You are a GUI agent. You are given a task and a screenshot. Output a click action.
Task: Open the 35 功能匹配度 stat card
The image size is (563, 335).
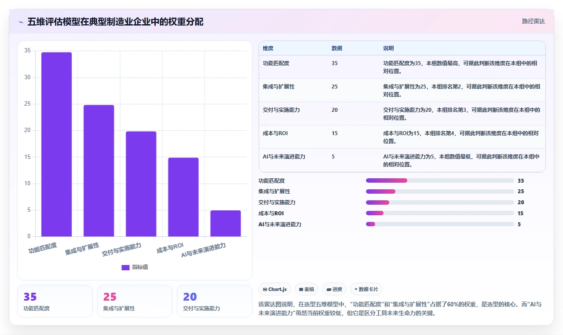click(x=55, y=301)
